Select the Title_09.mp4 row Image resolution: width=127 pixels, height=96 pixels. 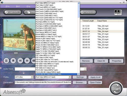pos(102,45)
